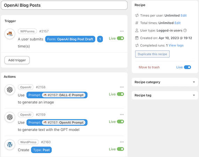
Task: Toggle Live switch for generate an image action
Action: tap(120, 94)
